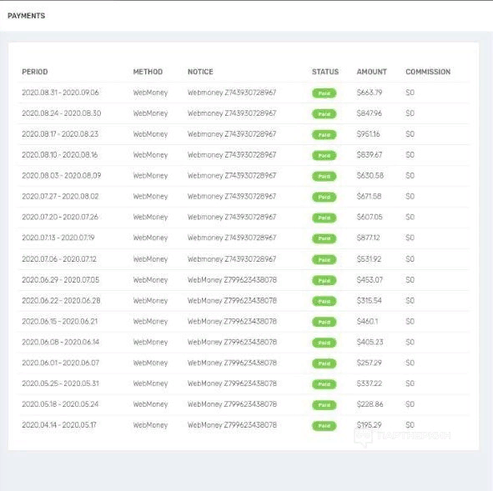
Task: Click Paid badge in the $531.92 row
Action: [x=324, y=260]
